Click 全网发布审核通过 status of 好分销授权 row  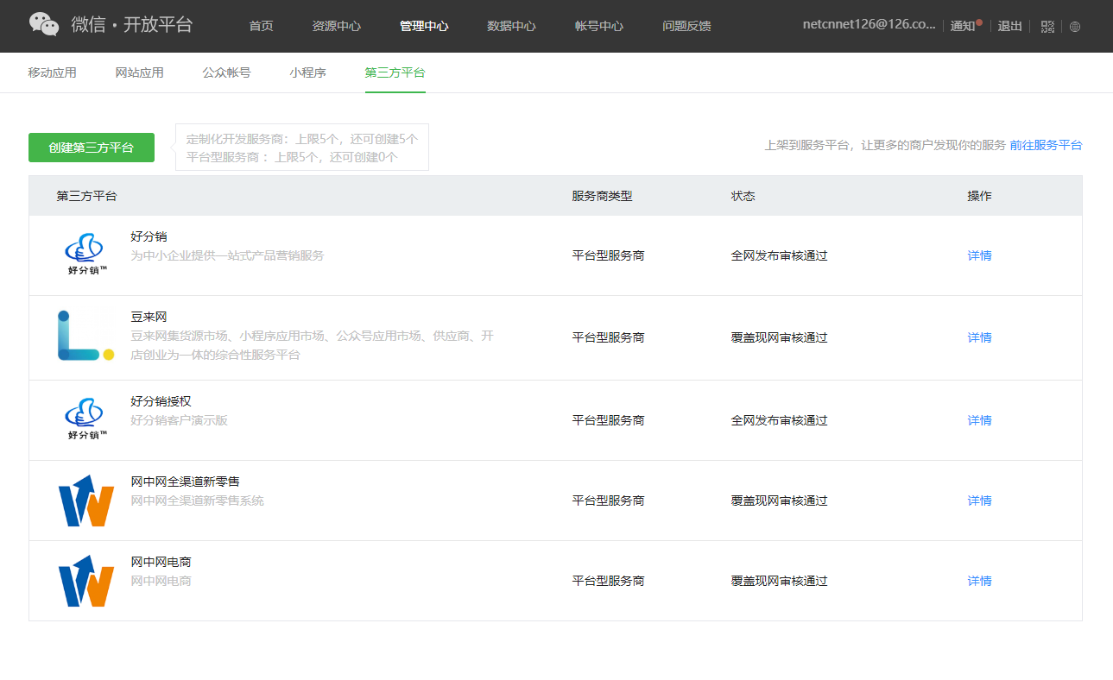(x=779, y=420)
